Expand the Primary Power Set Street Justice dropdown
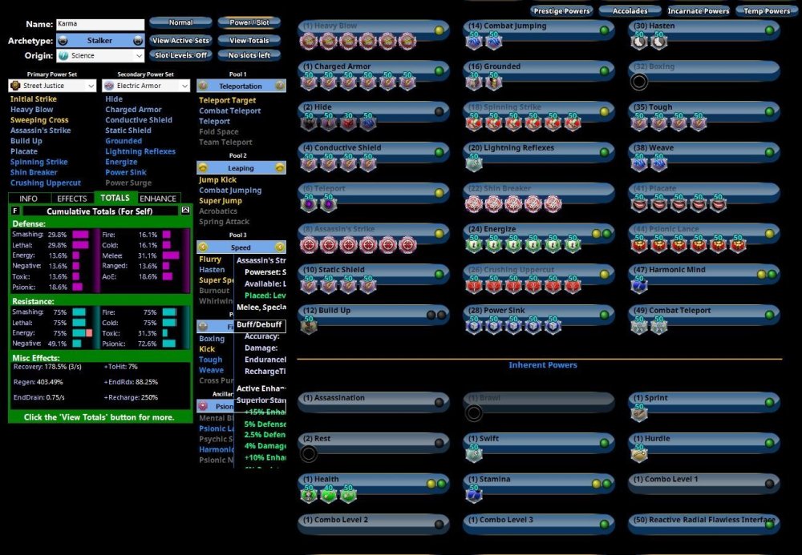 [52, 86]
